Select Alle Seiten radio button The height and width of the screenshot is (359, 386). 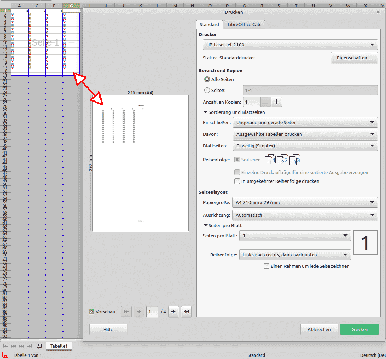207,80
